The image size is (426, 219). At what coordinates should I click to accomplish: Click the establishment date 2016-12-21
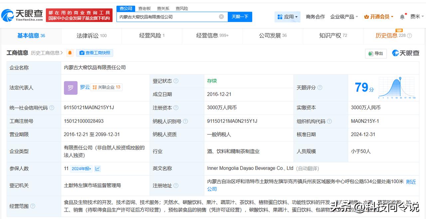219,95
